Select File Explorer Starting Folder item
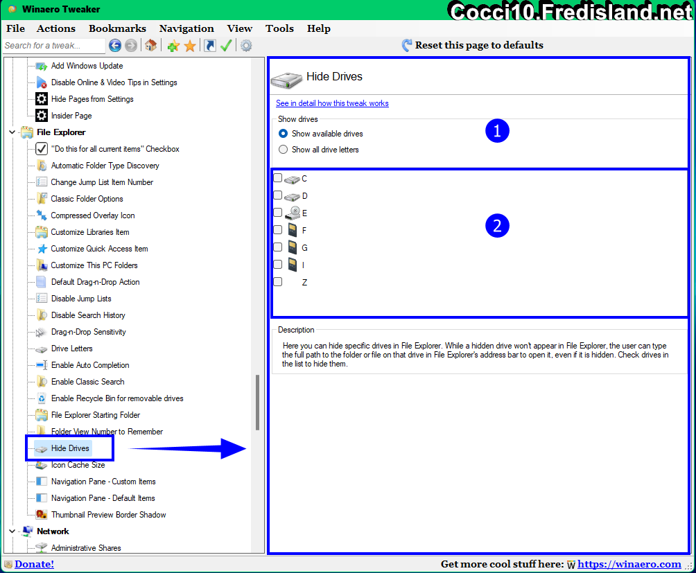The height and width of the screenshot is (573, 696). click(96, 415)
